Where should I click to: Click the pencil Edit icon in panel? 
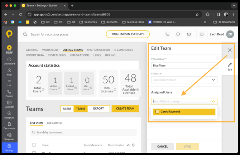point(230,67)
